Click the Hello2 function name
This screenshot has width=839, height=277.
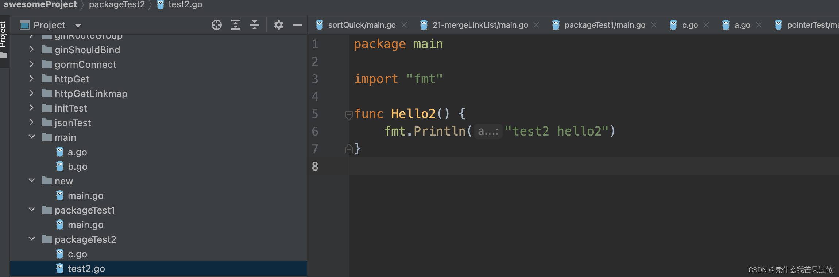click(x=413, y=114)
